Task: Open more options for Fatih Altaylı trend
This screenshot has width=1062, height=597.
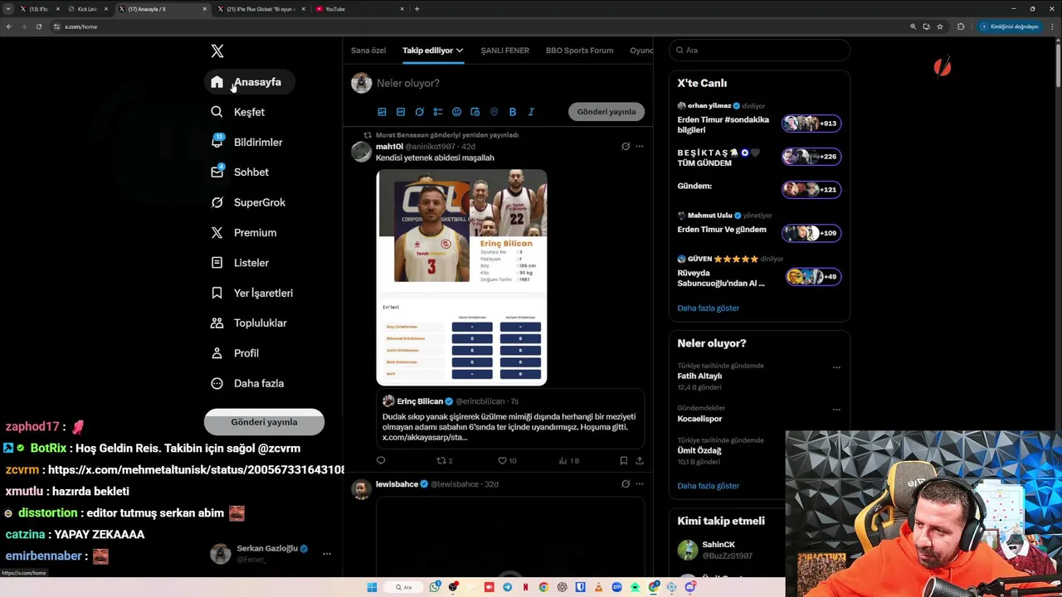Action: [836, 367]
